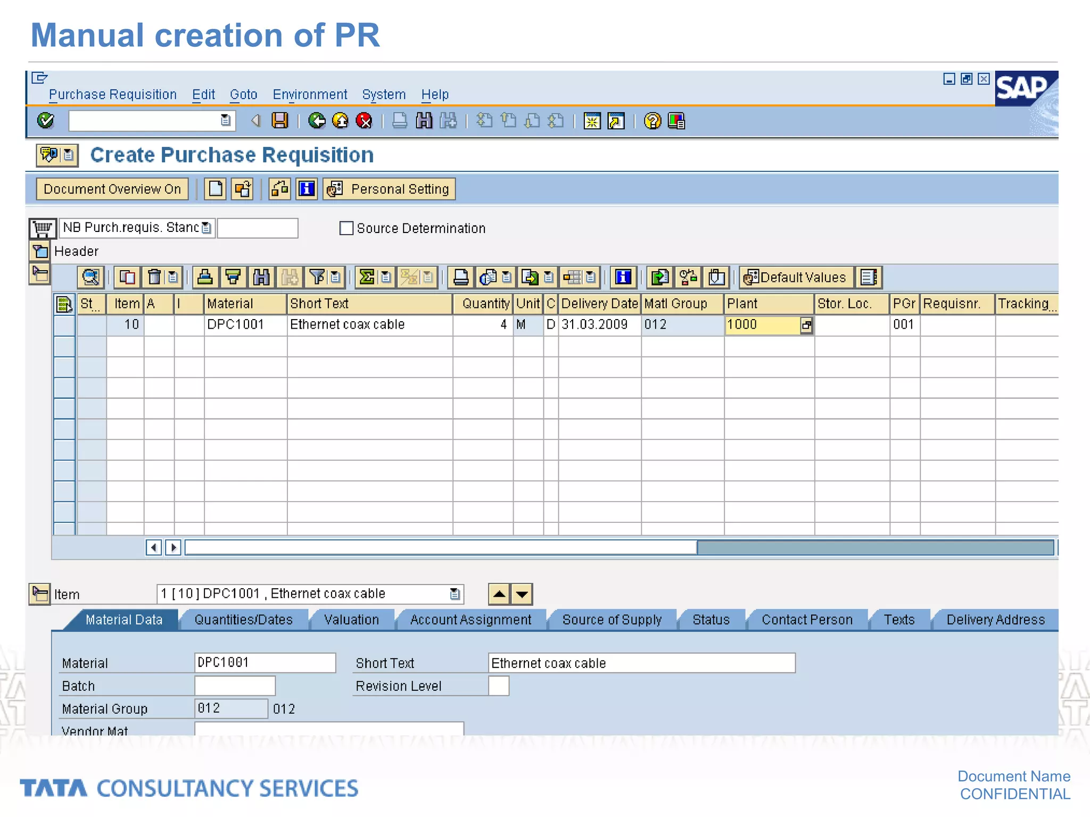Click the Set Filter funnel icon
Screen dimensions: 1090x817
click(x=317, y=277)
